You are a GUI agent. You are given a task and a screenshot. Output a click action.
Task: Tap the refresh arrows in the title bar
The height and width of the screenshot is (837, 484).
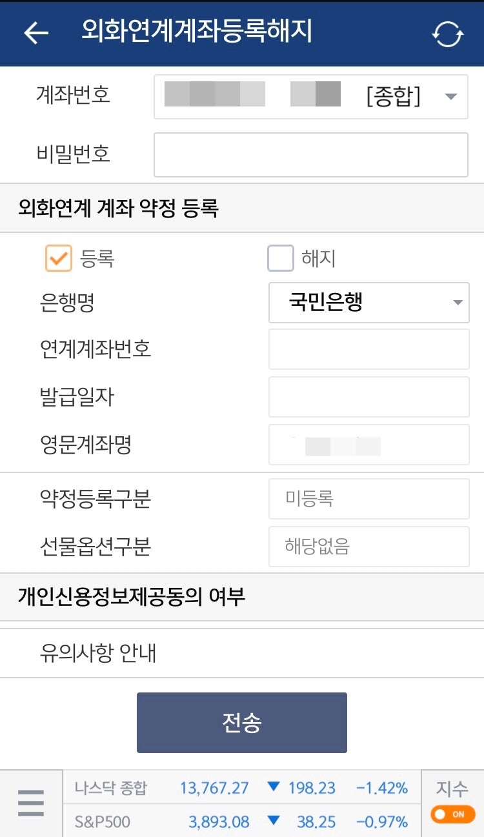point(448,34)
